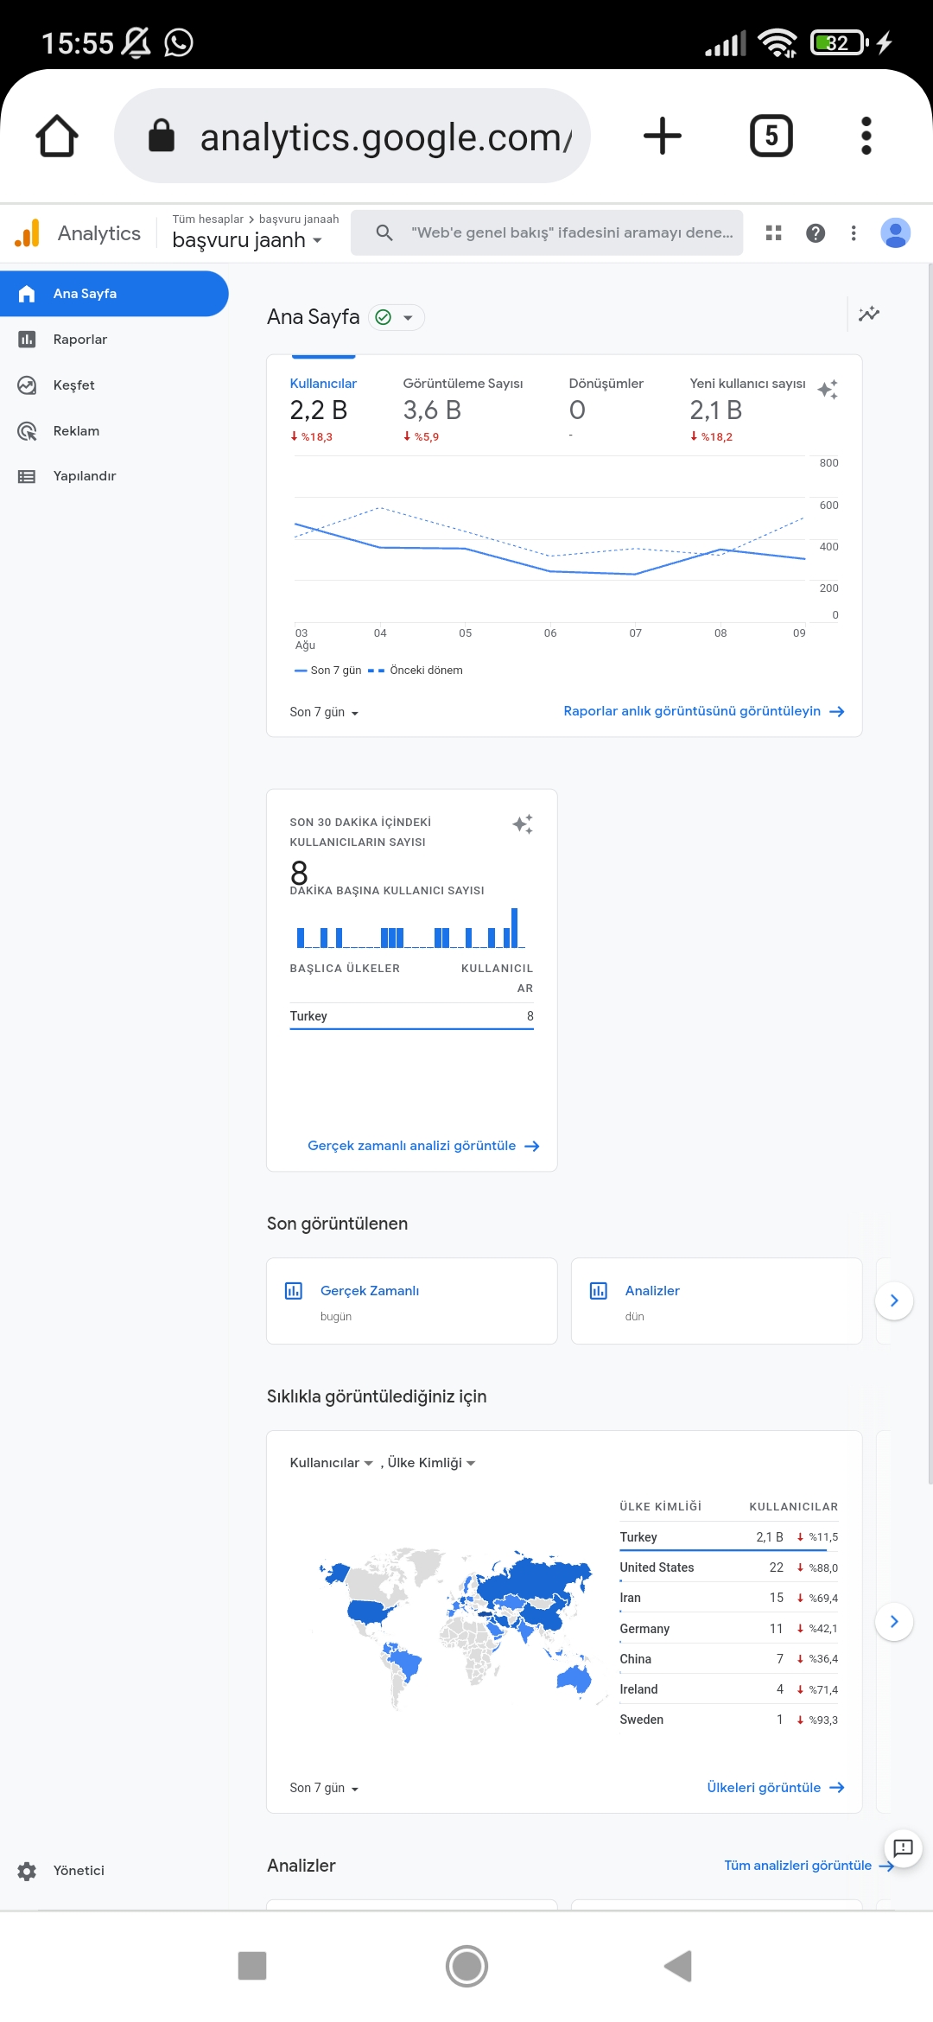Expand the Ülke Kimliği dimension dropdown
This screenshot has width=933, height=2022.
coord(431,1462)
